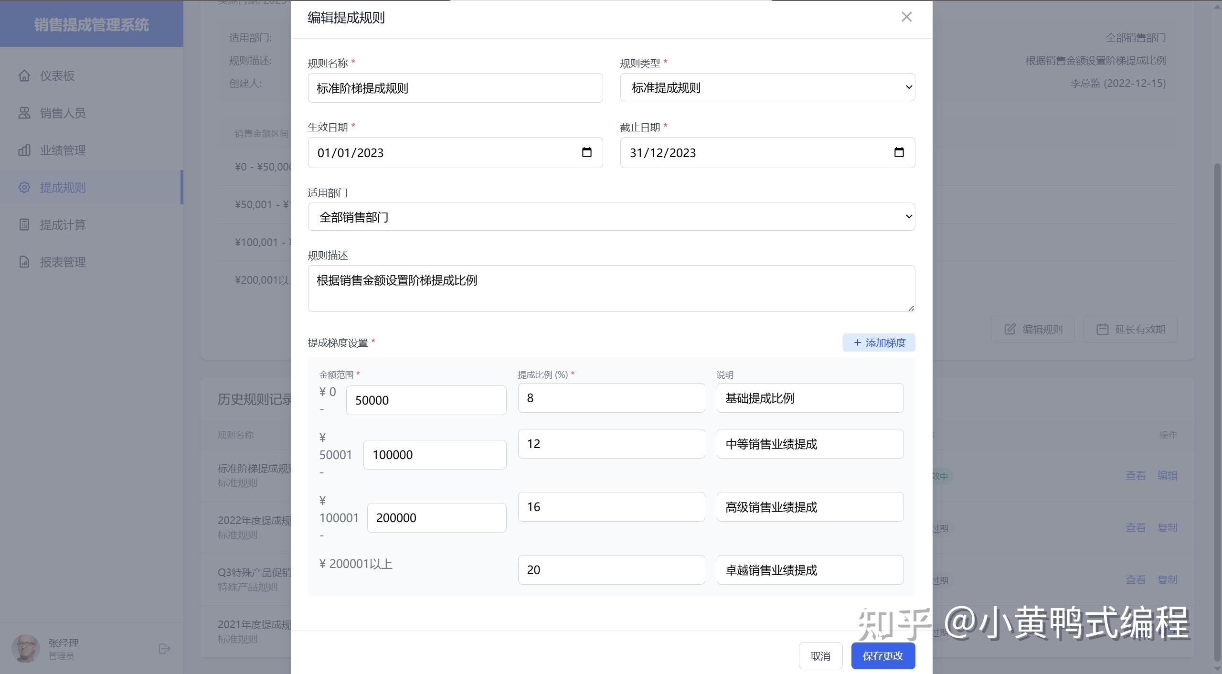Click the logout icon beside 张经理

[164, 649]
